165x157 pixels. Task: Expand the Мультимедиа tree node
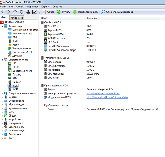point(2,105)
